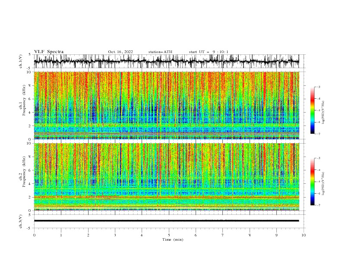
Task: Click the ch.1 spectrogram plot area
Action: coord(166,105)
